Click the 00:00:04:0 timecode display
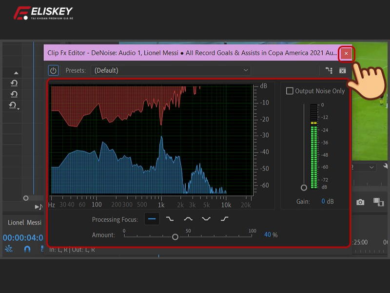Image resolution: width=390 pixels, height=293 pixels. click(23, 238)
